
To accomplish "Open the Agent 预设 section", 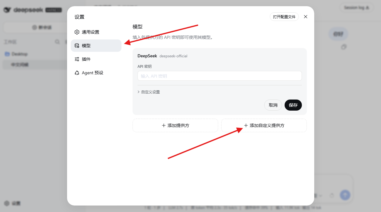I will point(96,73).
